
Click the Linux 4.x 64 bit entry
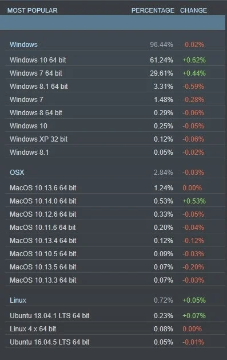point(115,329)
